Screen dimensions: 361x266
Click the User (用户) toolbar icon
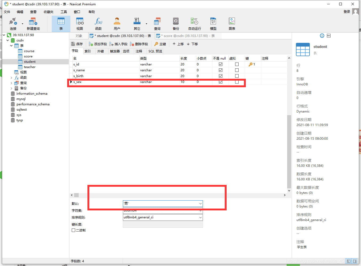[117, 22]
